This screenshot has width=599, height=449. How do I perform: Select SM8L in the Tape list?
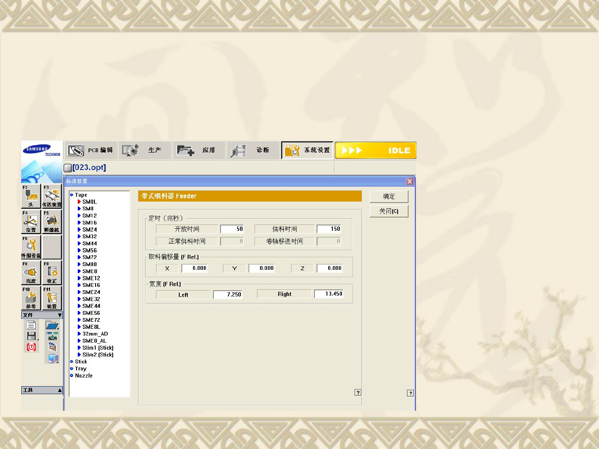click(89, 202)
